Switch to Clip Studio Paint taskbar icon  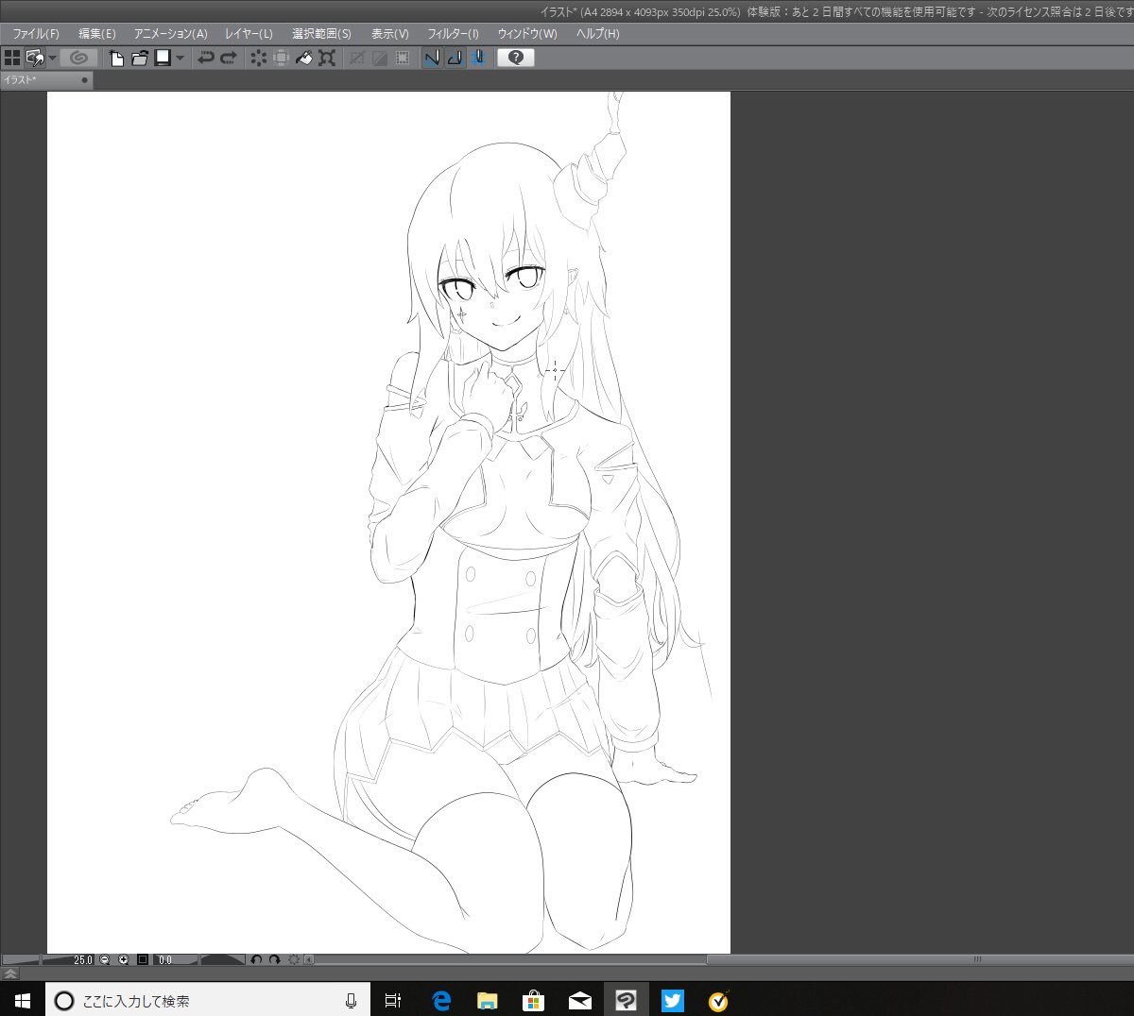[x=626, y=1001]
